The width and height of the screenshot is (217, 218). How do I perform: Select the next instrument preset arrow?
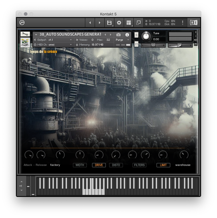coord(111,35)
